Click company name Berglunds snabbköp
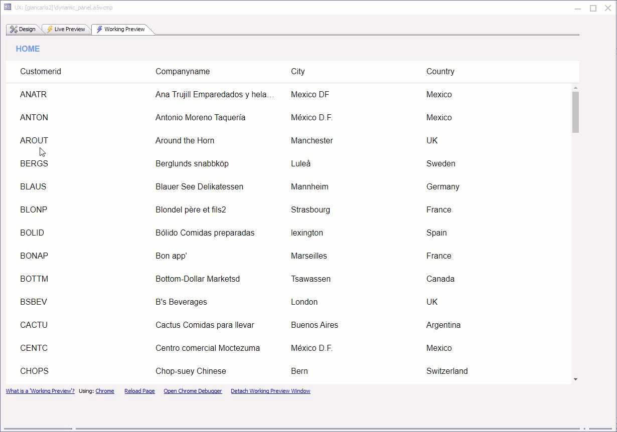 192,163
